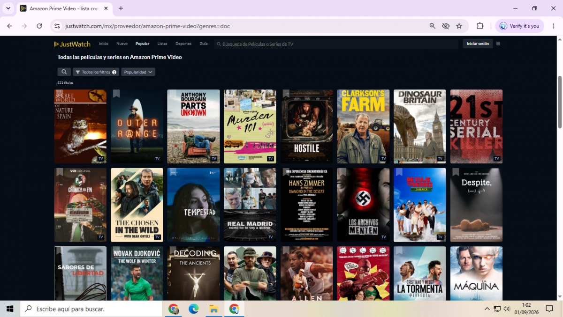Open the Listas menu item
The height and width of the screenshot is (317, 563).
[x=162, y=44]
